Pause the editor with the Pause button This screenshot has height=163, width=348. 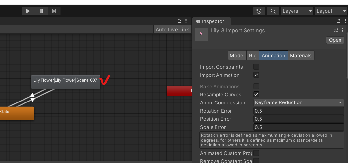point(41,11)
